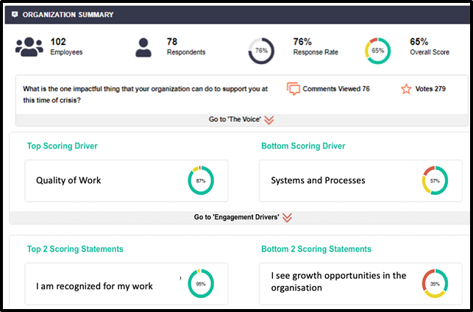Click the Bottom Scoring Driver heading
This screenshot has width=473, height=312.
303,146
